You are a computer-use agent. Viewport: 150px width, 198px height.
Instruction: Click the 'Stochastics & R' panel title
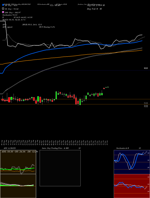[x=122, y=148]
